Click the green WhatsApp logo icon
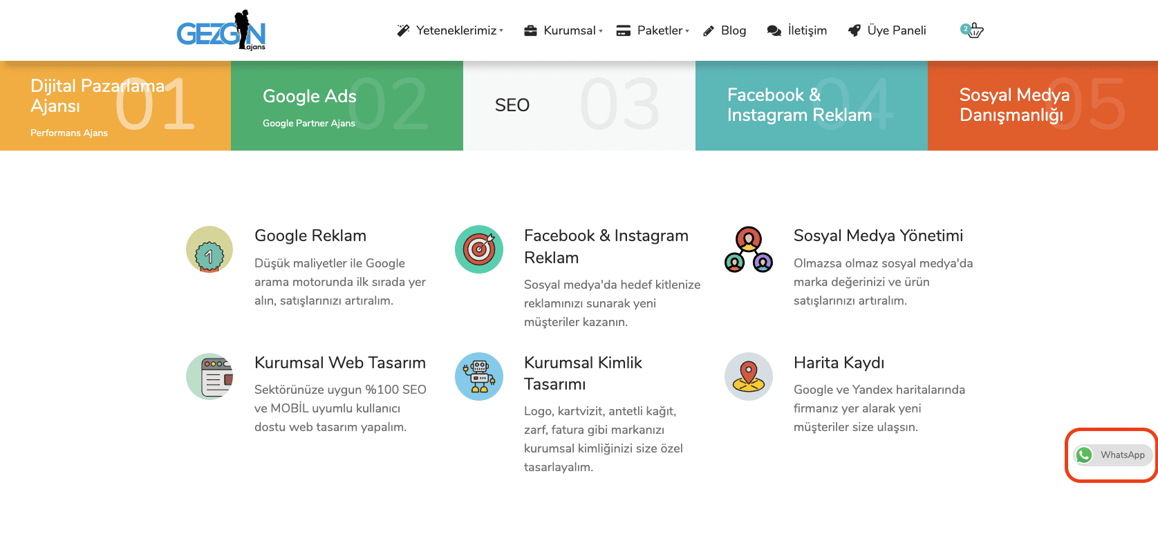The width and height of the screenshot is (1158, 543). pyautogui.click(x=1084, y=455)
